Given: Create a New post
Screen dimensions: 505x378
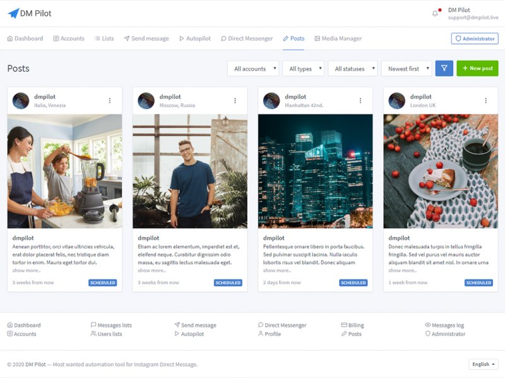Looking at the screenshot, I should (x=477, y=68).
